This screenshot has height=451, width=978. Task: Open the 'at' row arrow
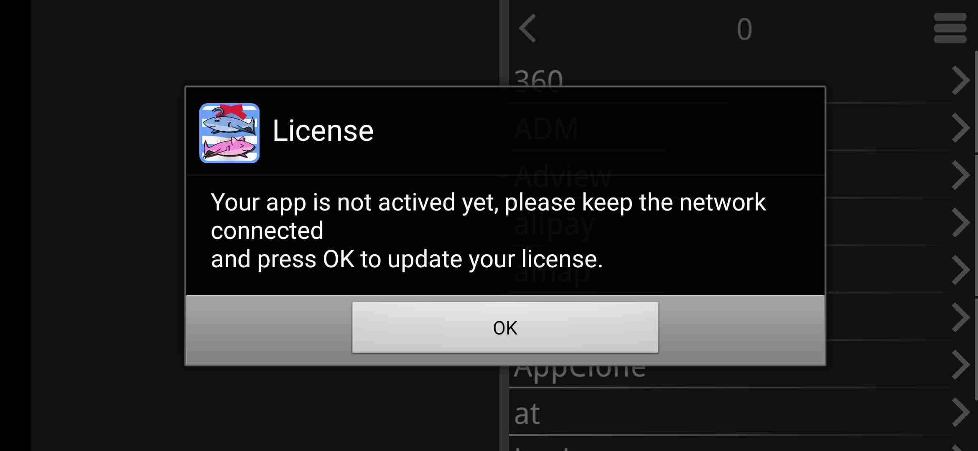[x=960, y=412]
